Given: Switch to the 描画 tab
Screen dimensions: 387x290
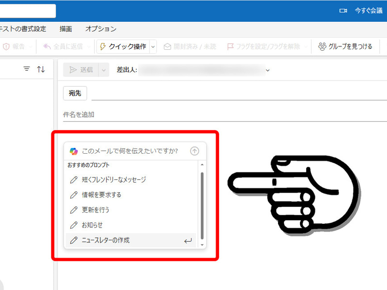Looking at the screenshot, I should click(65, 29).
